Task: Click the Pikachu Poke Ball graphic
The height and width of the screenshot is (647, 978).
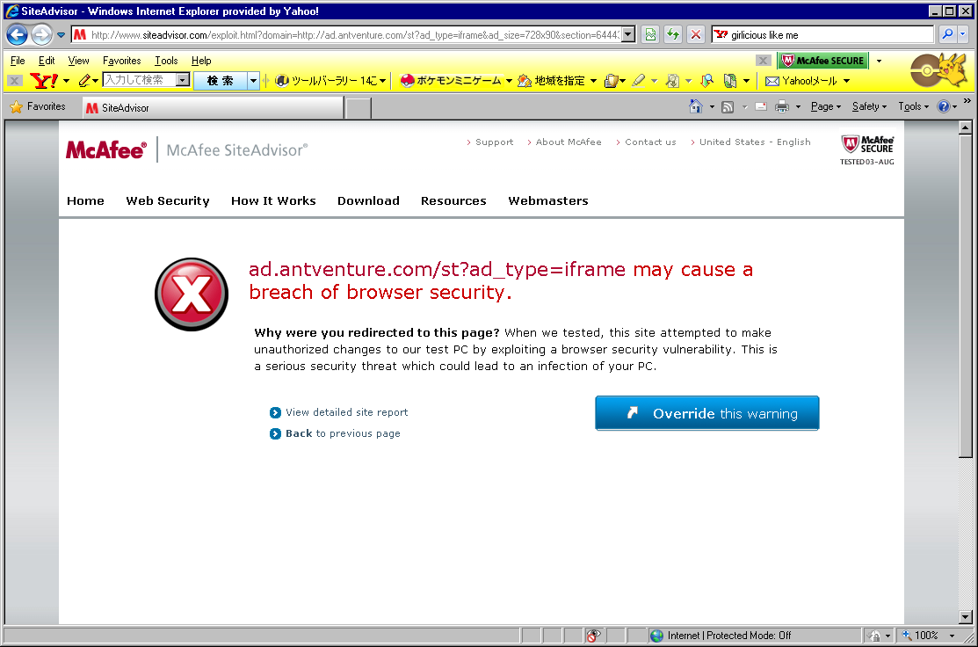Action: click(x=938, y=69)
